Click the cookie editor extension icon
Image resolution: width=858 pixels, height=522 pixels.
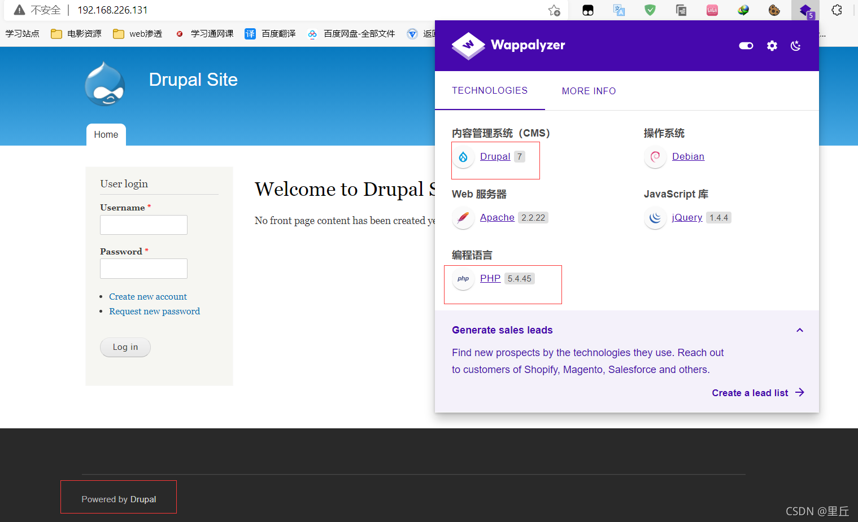774,10
